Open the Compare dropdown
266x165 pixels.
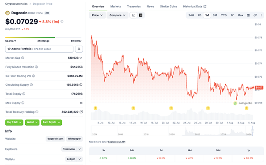[x=117, y=15]
